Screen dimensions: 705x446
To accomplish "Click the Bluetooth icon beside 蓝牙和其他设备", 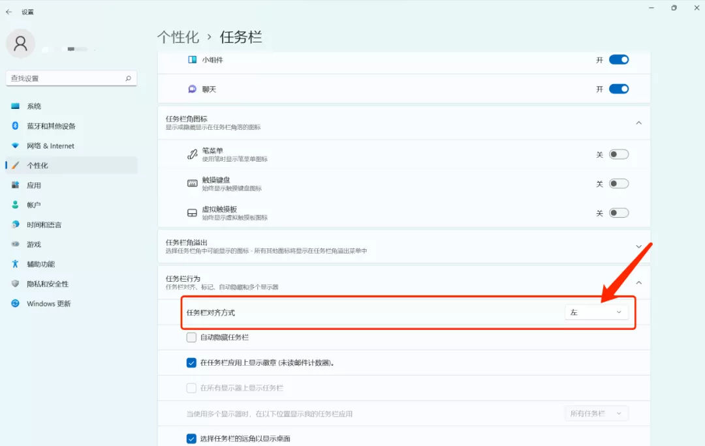I will [x=15, y=126].
